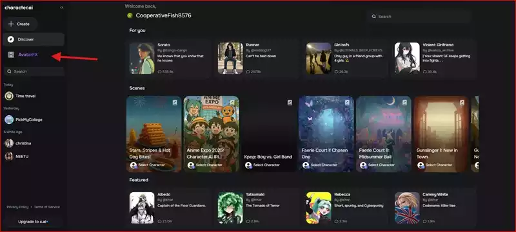Click Upgrade to c.ai+ button
Image resolution: width=516 pixels, height=232 pixels.
click(34, 222)
